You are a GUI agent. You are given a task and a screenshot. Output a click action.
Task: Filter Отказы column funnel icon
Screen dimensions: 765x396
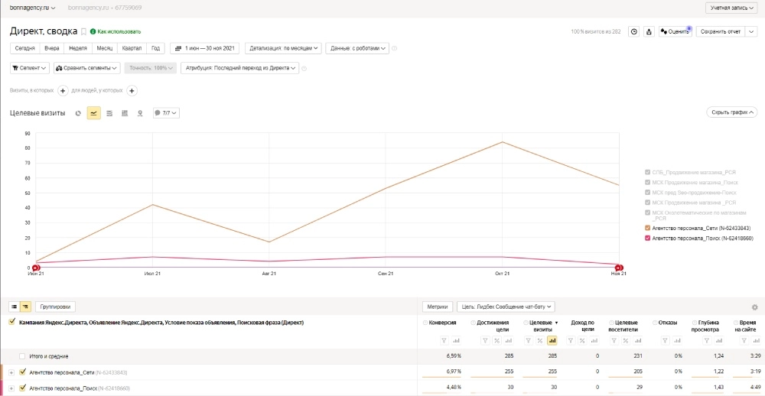(666, 340)
